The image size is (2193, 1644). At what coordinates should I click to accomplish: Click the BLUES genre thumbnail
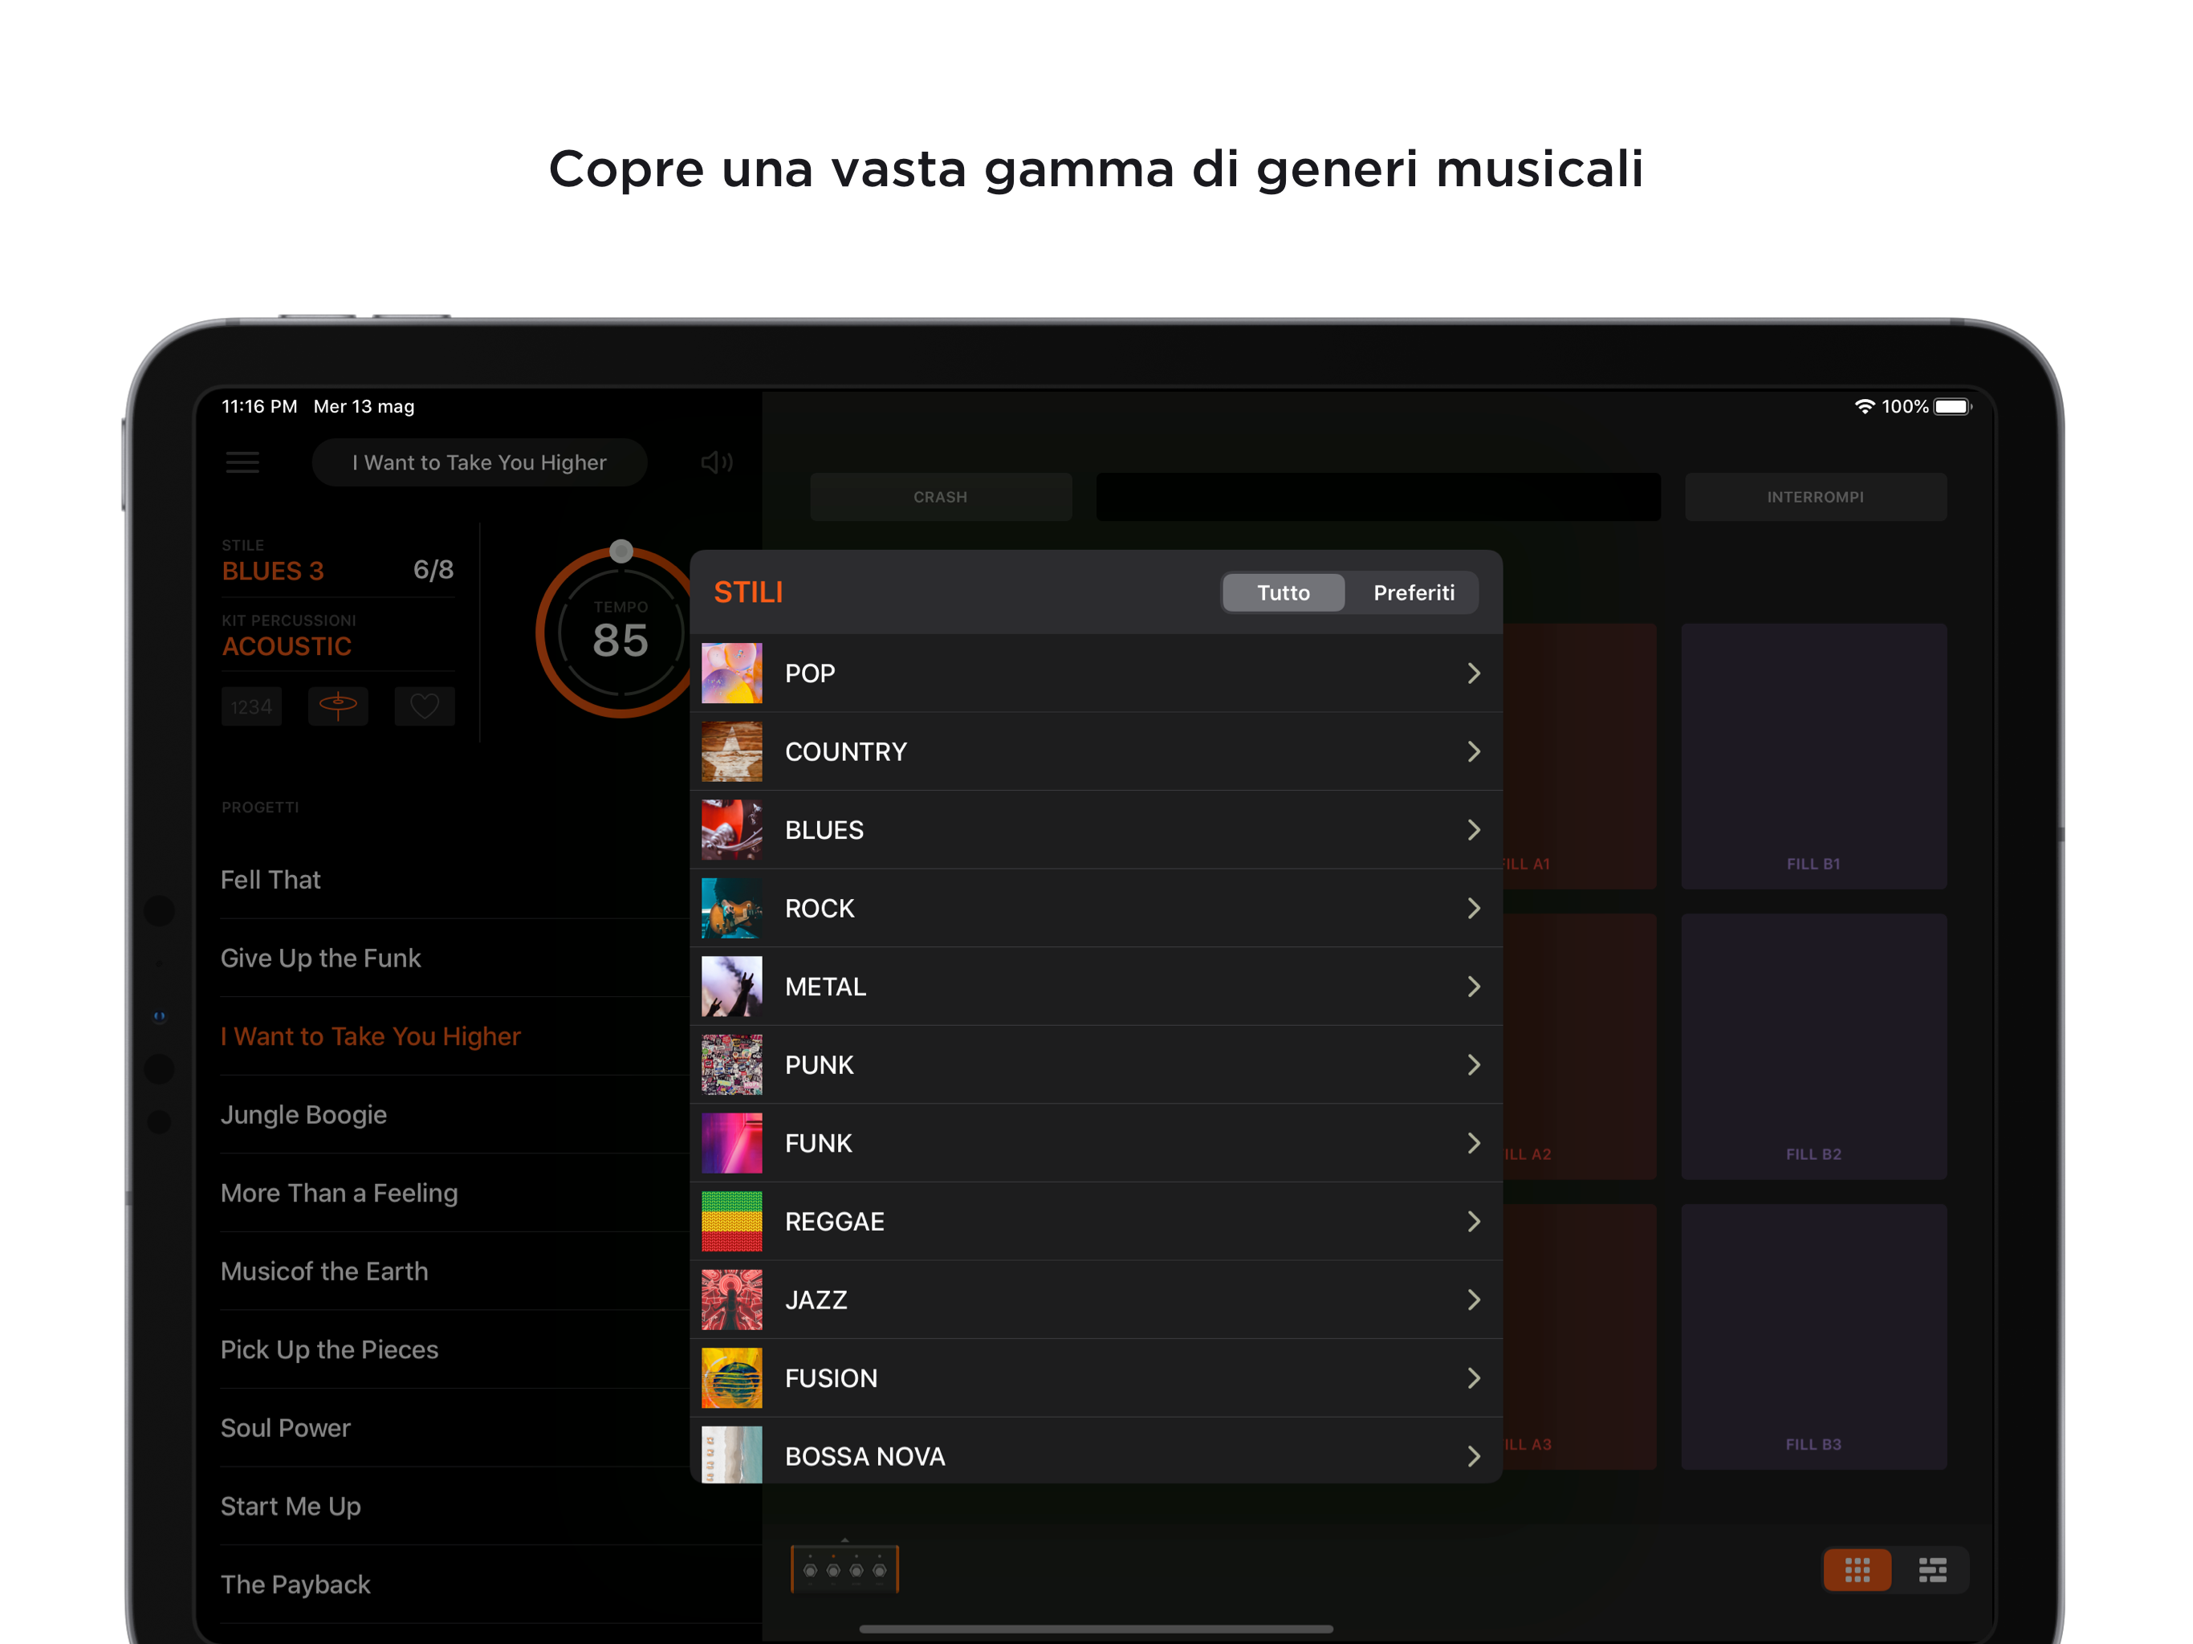pyautogui.click(x=731, y=830)
